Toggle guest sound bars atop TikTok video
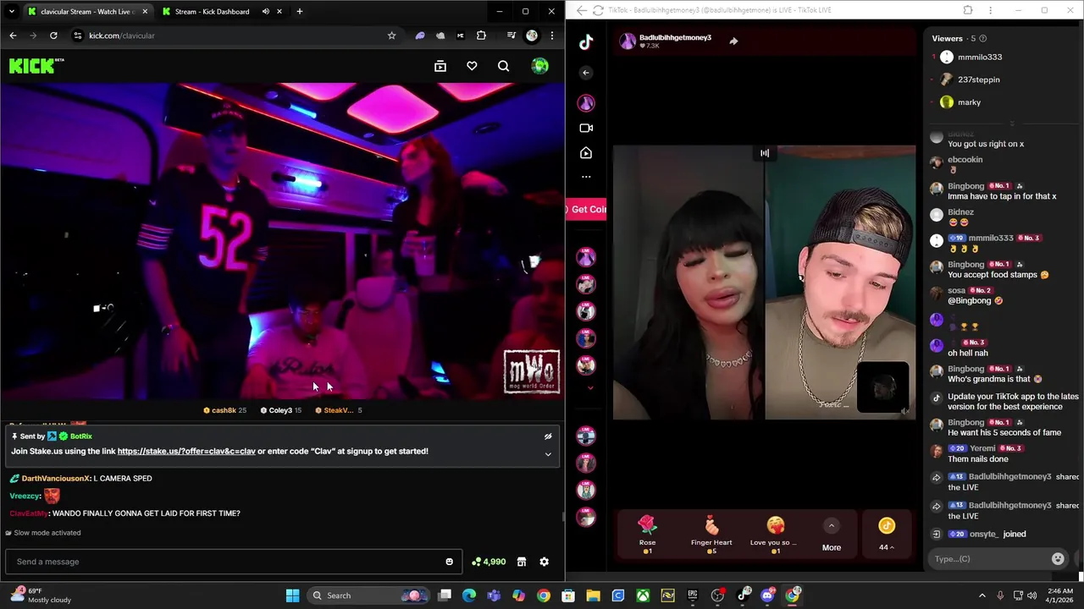This screenshot has height=609, width=1084. pos(765,153)
